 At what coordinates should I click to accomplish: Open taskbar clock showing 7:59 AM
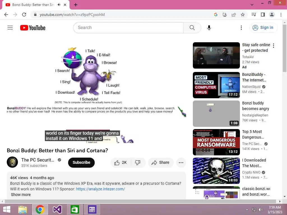(275, 210)
